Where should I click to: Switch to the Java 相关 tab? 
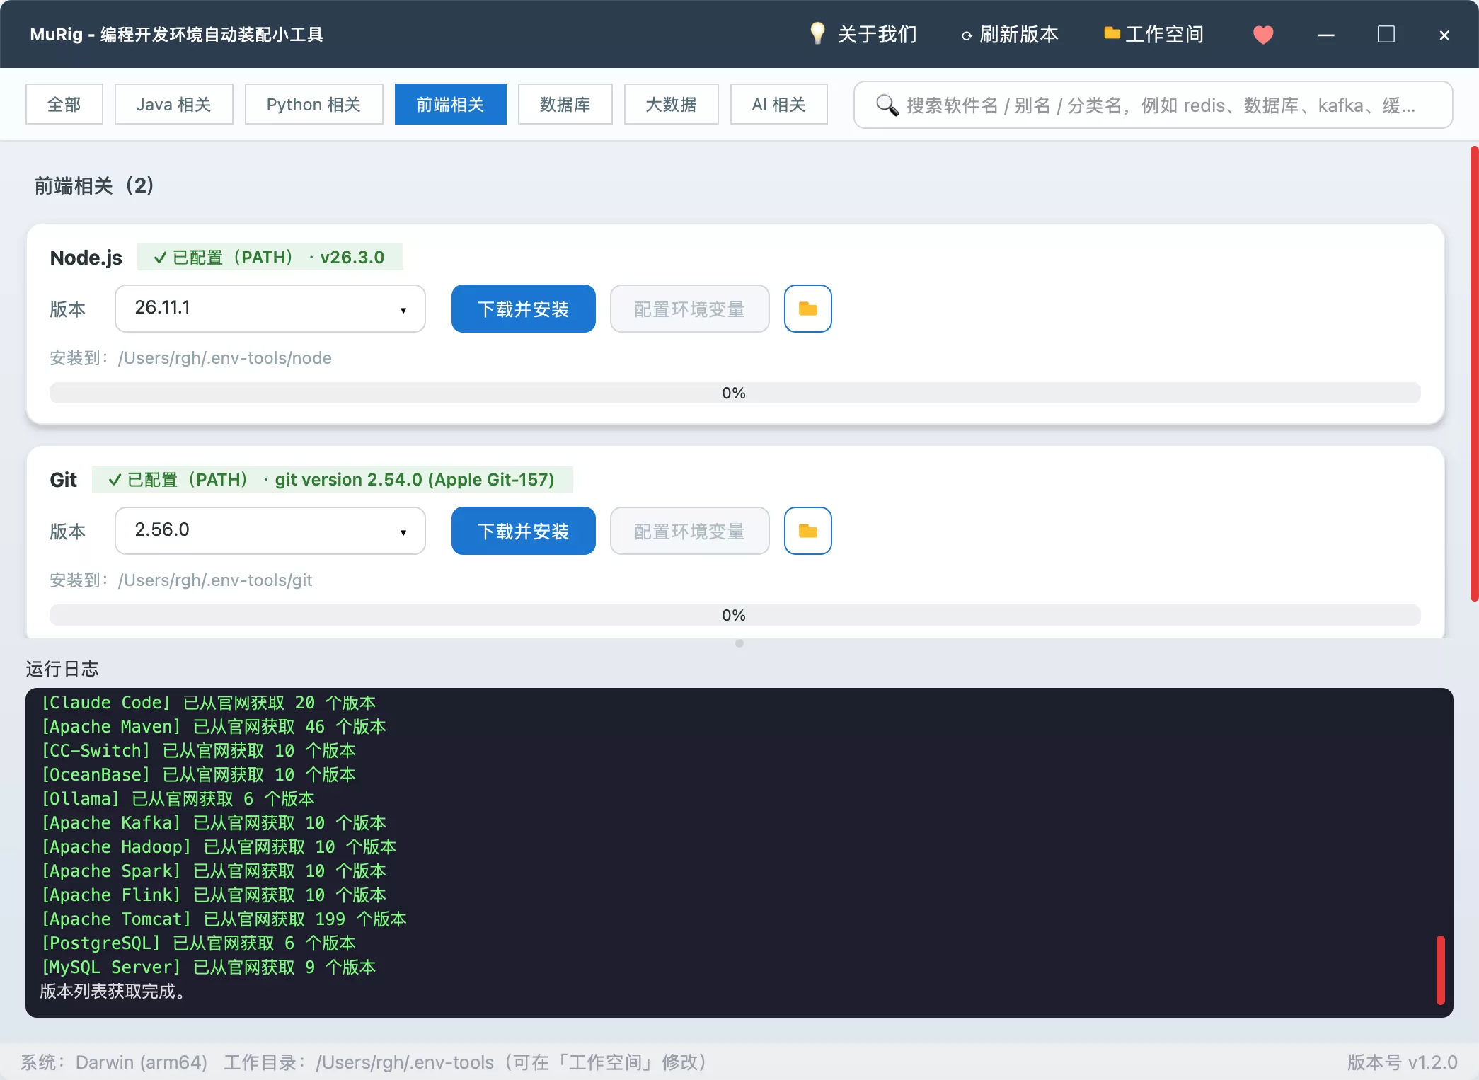click(173, 104)
